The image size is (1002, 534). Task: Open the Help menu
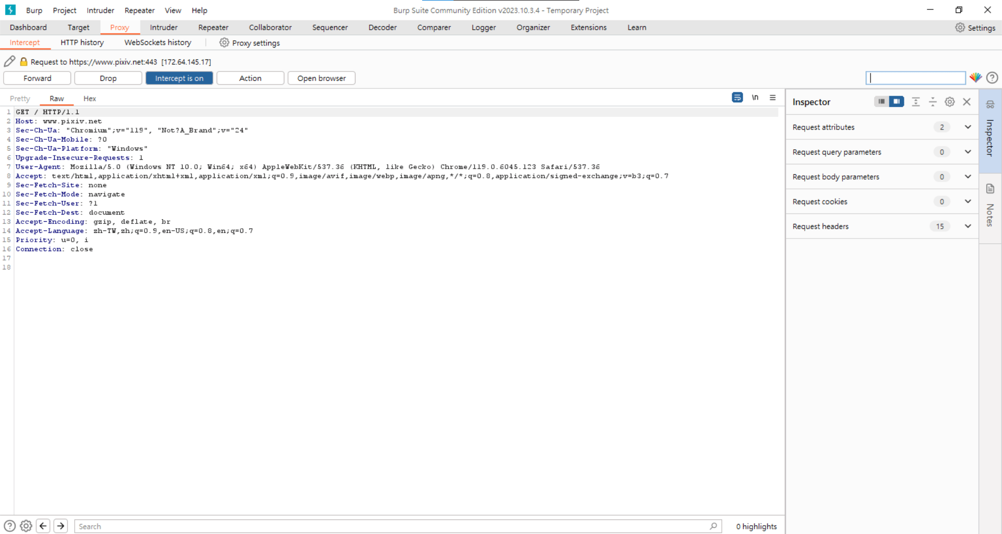pyautogui.click(x=199, y=10)
